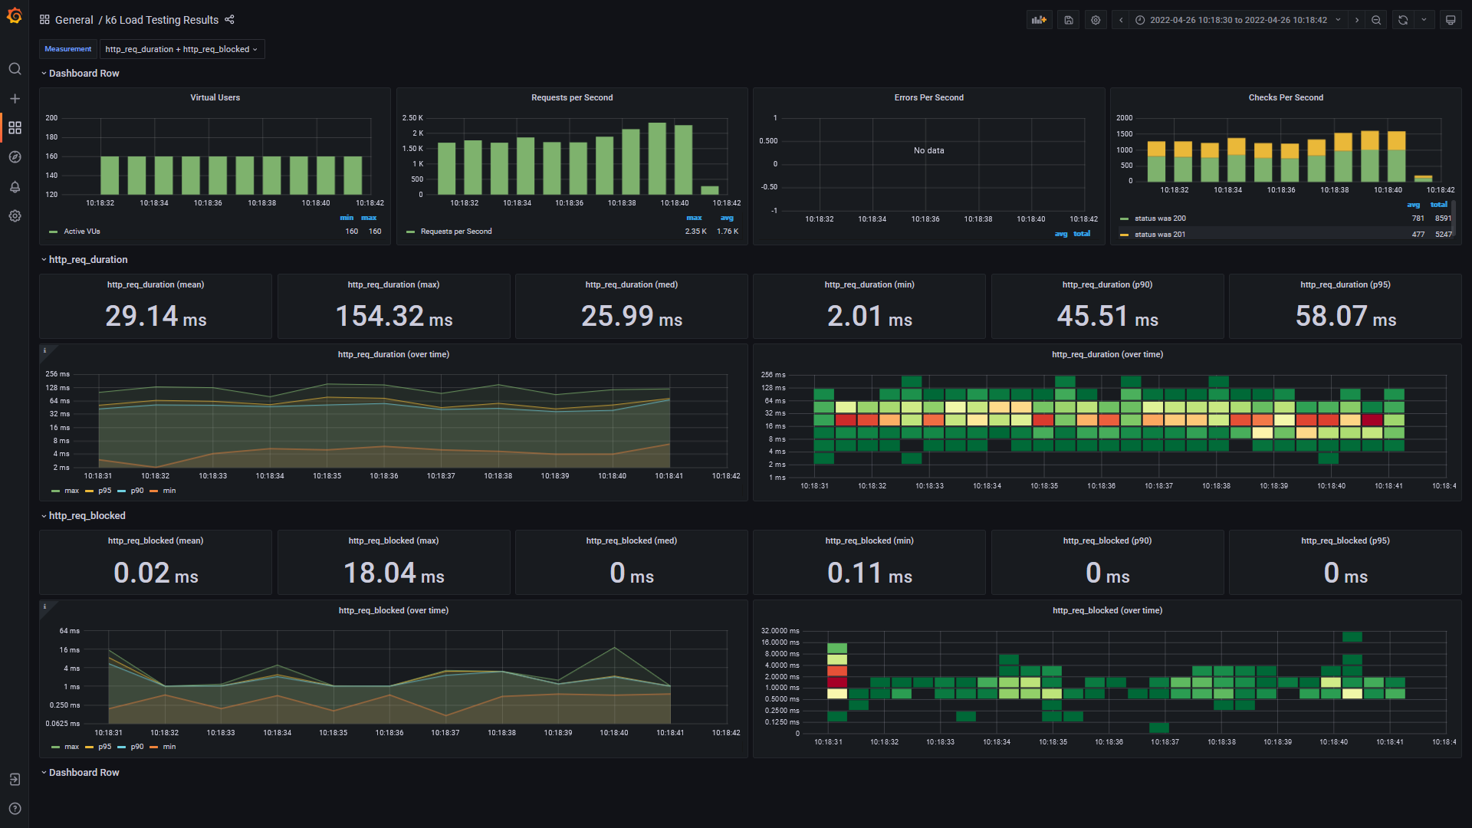Sort Requests per Second legend by avg
Viewport: 1472px width, 828px height.
(727, 218)
